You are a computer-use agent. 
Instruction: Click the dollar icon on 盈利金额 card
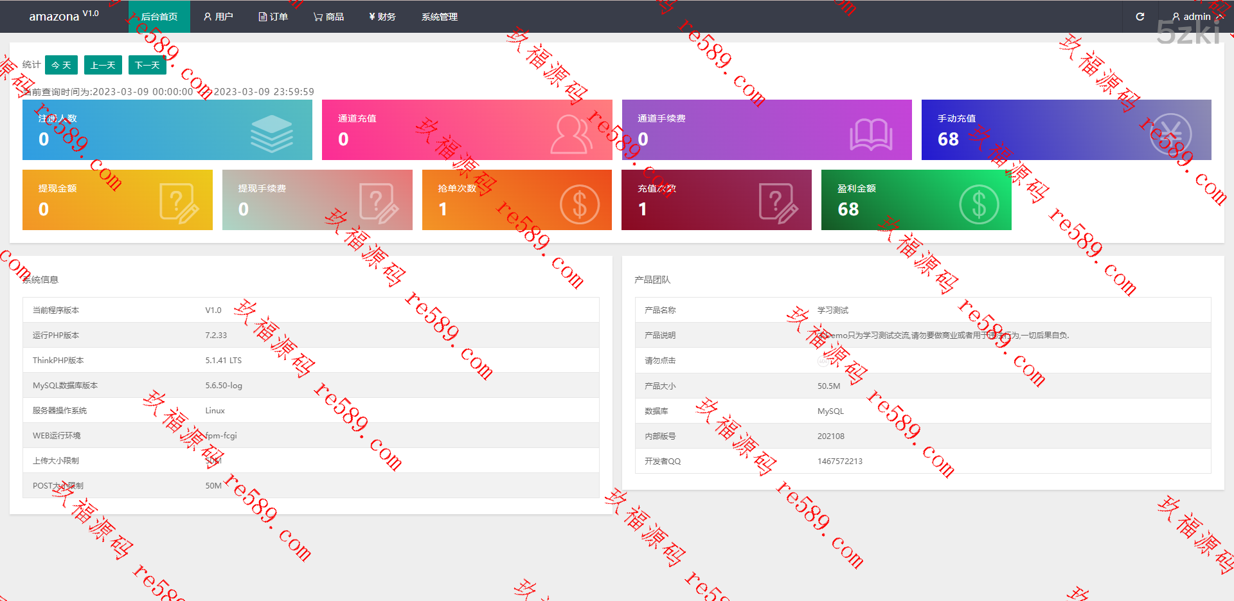pos(979,204)
